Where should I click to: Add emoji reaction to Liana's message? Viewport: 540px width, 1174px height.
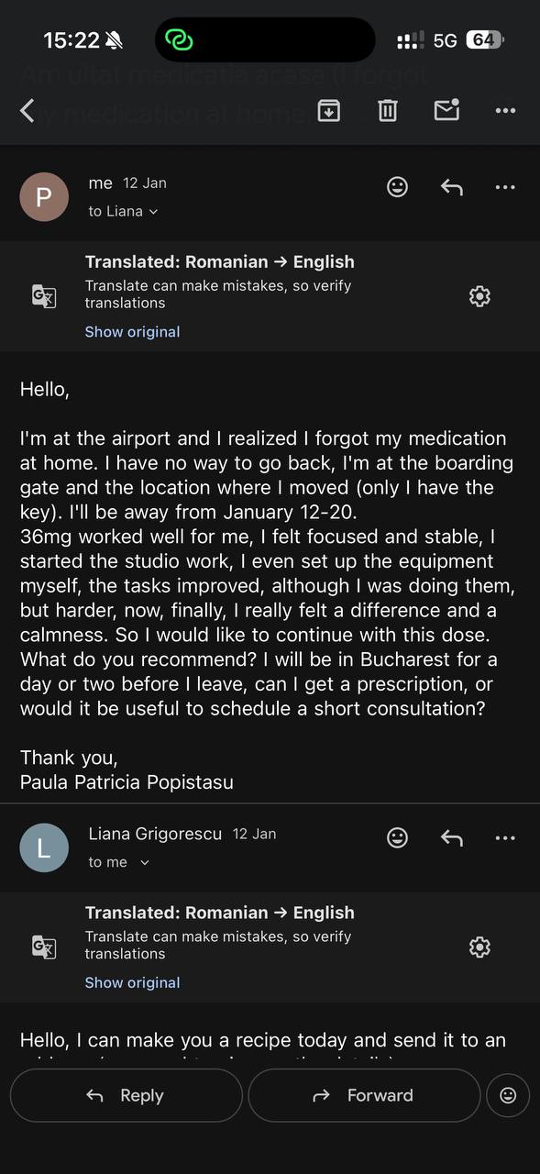397,837
